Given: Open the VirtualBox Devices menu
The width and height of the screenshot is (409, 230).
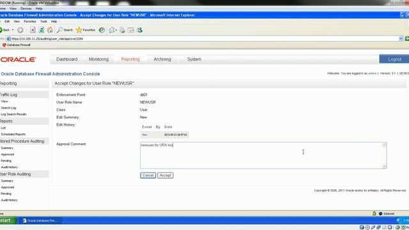Looking at the screenshot, I should point(26,8).
